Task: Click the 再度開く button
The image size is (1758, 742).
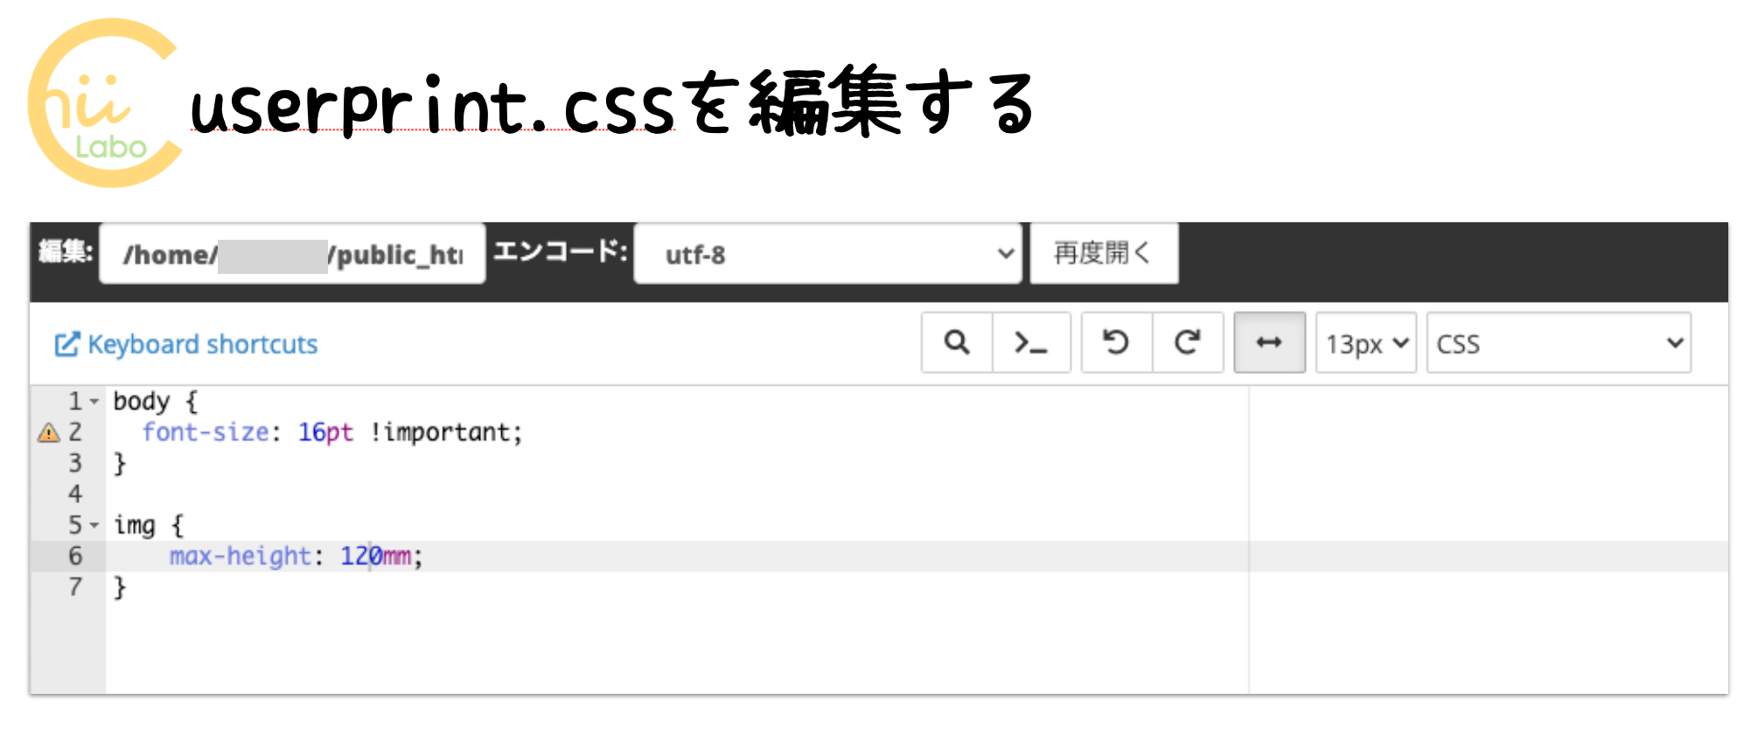Action: pos(1105,254)
